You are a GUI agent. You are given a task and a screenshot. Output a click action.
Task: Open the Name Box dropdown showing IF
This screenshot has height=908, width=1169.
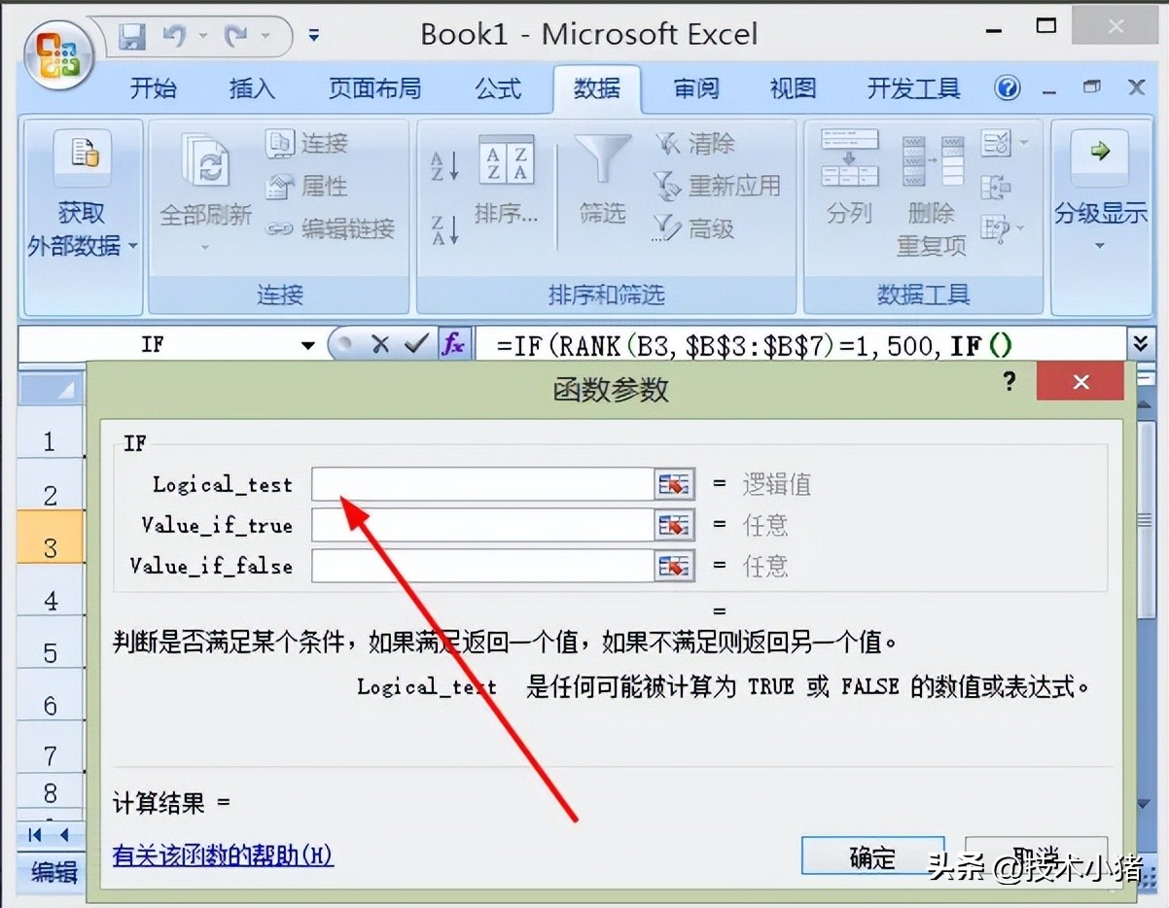pyautogui.click(x=307, y=345)
